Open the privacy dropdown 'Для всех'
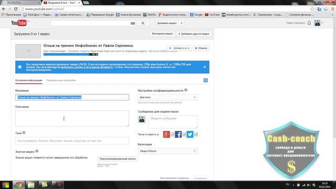This screenshot has width=336, height=189. click(x=167, y=97)
